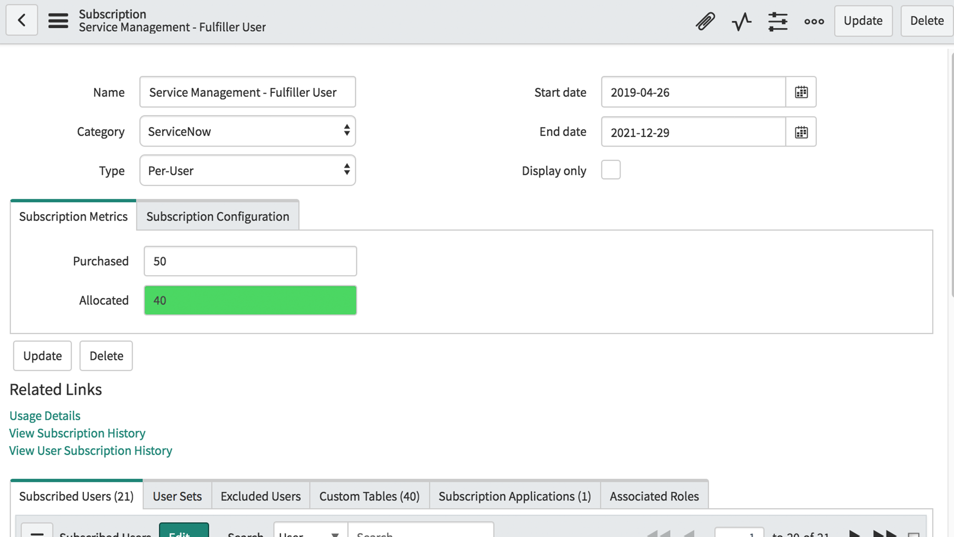Screen dimensions: 954x537
Task: Click inside the Purchased input field
Action: pos(250,261)
